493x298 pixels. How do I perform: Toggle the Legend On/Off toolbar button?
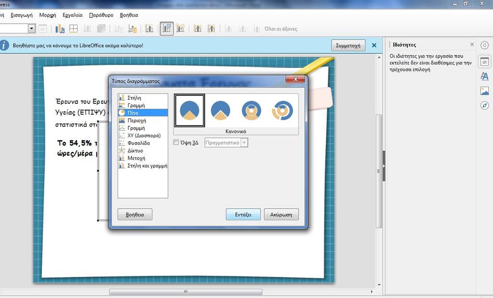(167, 28)
